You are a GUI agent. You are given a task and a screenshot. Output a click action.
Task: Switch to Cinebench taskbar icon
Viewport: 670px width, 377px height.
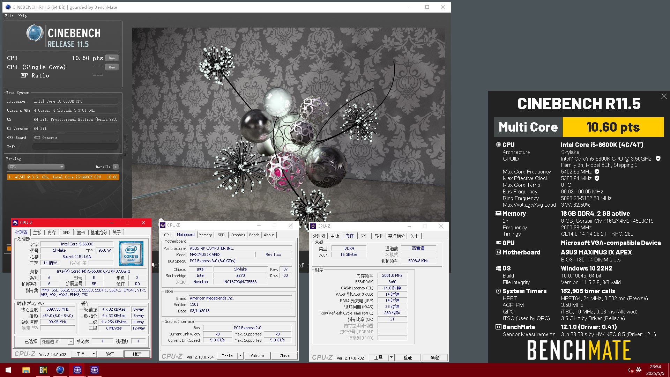click(60, 370)
